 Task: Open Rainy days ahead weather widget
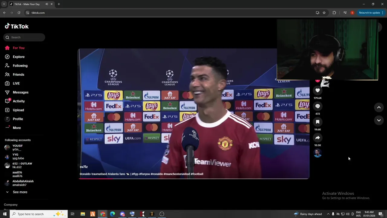(308, 214)
